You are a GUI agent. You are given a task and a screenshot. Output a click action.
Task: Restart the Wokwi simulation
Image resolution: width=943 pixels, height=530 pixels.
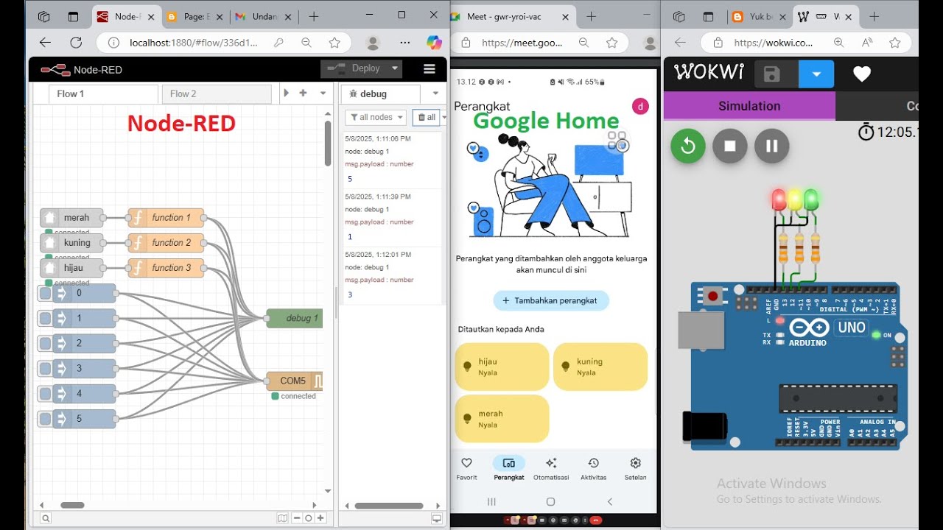687,146
